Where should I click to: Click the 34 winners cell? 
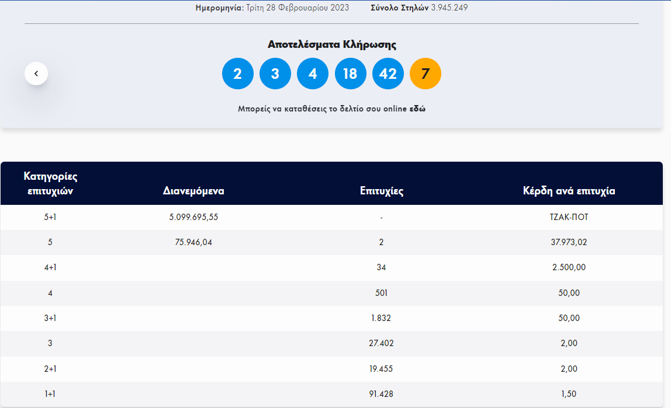pyautogui.click(x=381, y=267)
